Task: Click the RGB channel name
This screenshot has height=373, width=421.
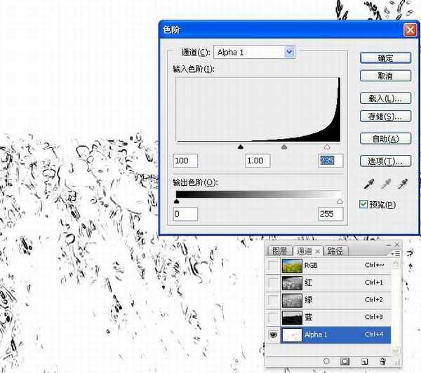Action: click(311, 266)
